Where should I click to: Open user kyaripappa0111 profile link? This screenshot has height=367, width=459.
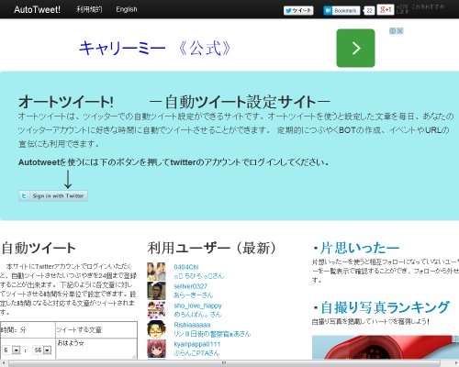click(197, 344)
